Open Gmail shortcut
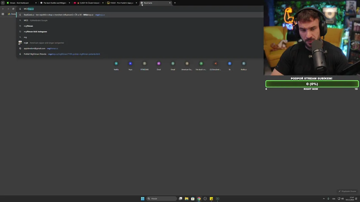Image resolution: width=360 pixels, height=202 pixels. pyautogui.click(x=173, y=66)
